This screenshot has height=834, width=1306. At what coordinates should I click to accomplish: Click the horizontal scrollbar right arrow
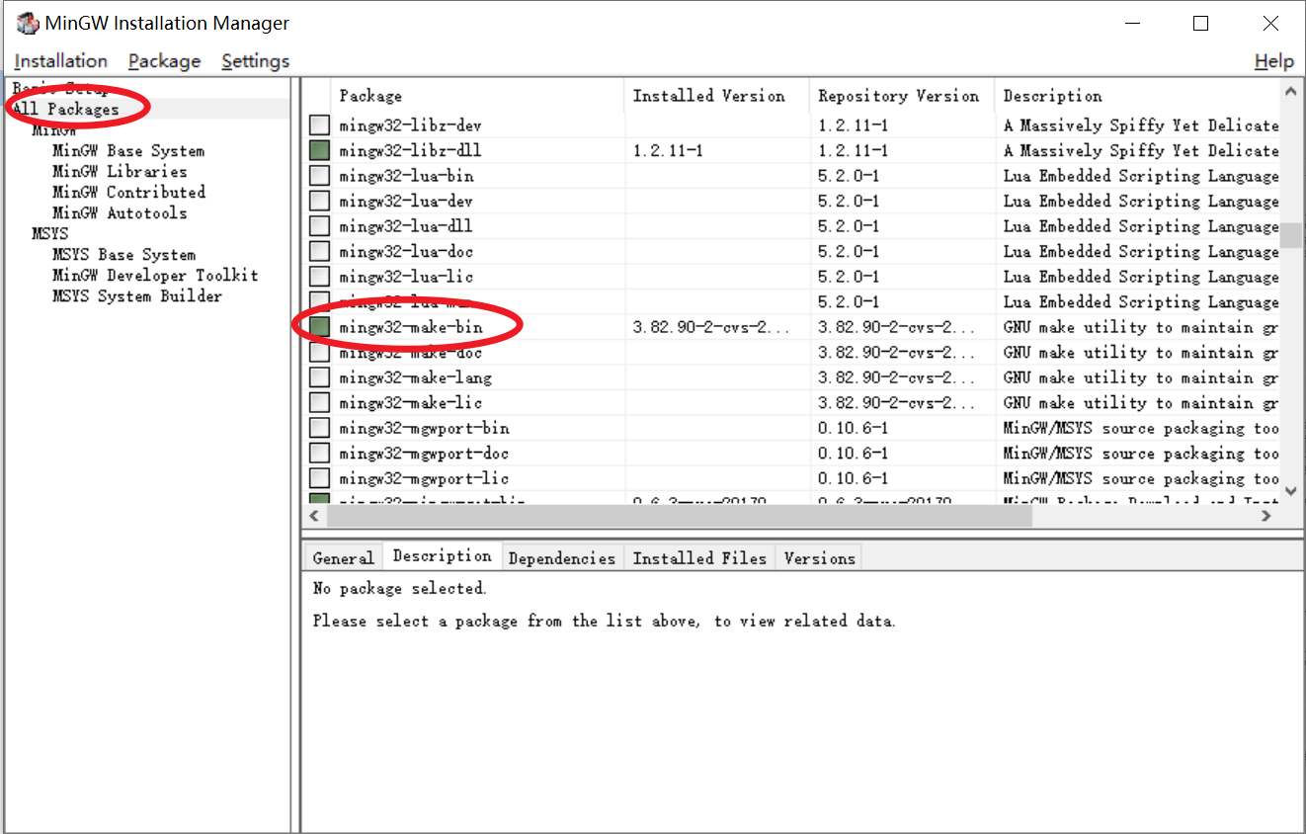click(1268, 516)
